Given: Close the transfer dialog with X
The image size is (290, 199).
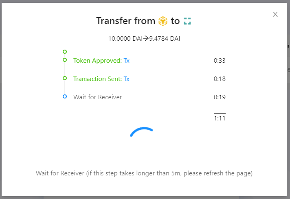Looking at the screenshot, I should pos(275,14).
